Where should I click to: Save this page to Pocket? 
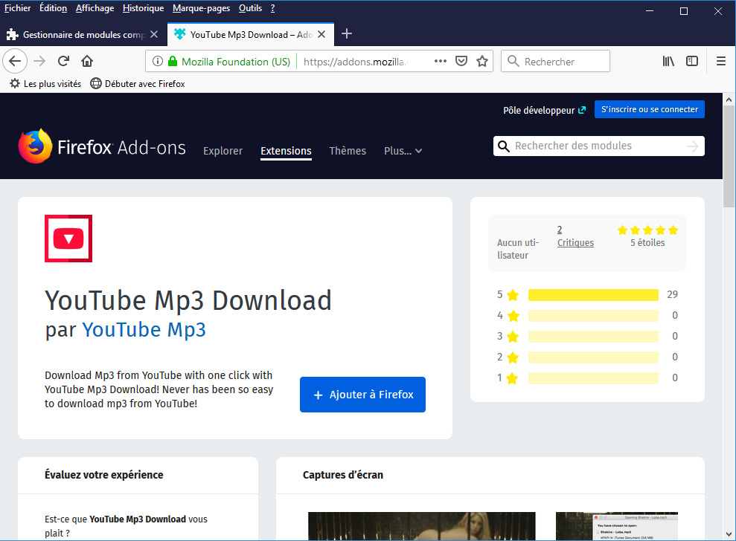pyautogui.click(x=461, y=61)
